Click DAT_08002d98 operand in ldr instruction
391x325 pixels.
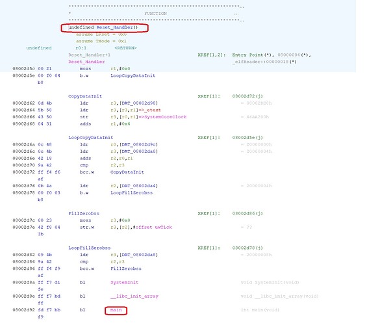pyautogui.click(x=140, y=103)
